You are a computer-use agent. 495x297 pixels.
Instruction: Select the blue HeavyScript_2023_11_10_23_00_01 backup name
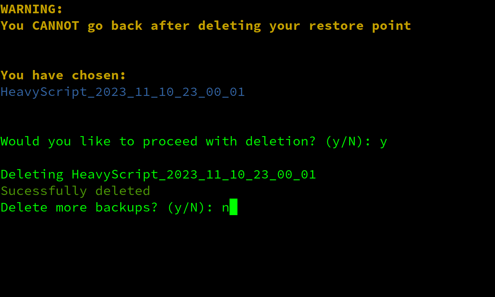point(123,92)
